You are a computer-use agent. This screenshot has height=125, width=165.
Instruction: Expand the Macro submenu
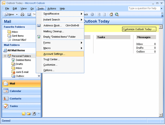[x=81, y=48]
